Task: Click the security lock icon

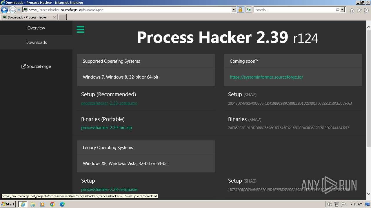Action: click(240, 10)
